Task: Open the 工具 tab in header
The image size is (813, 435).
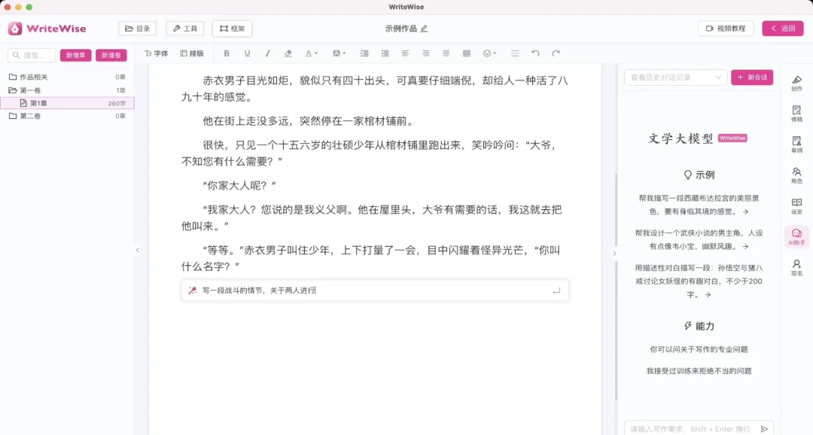Action: tap(184, 29)
